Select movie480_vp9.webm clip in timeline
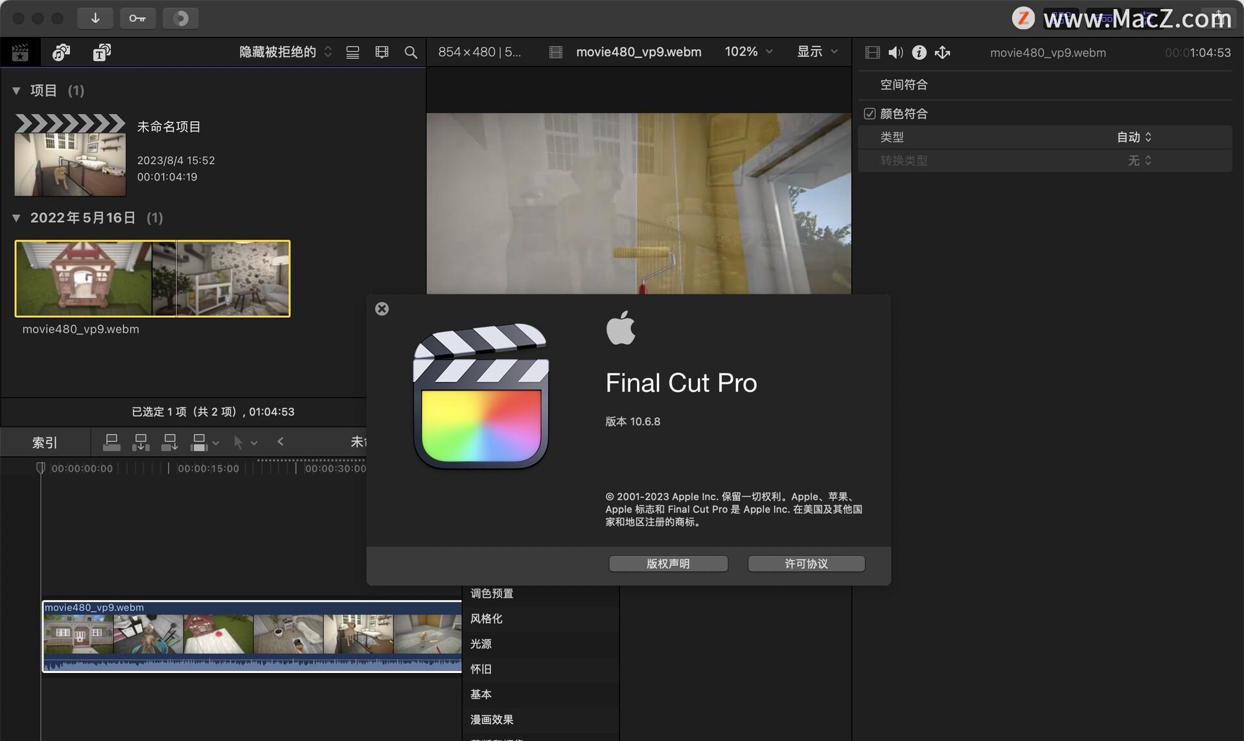The height and width of the screenshot is (741, 1244). [x=252, y=637]
